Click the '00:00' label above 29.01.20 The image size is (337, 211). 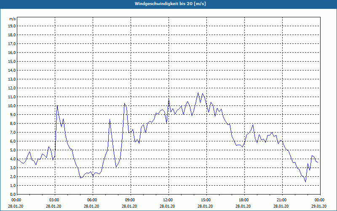pyautogui.click(x=320, y=200)
